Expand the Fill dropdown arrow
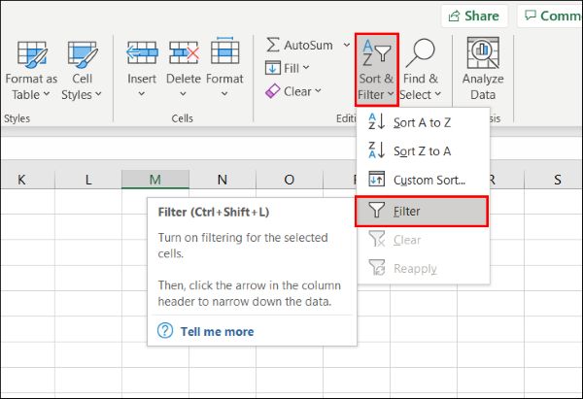Viewport: 583px width, 399px height. click(306, 68)
